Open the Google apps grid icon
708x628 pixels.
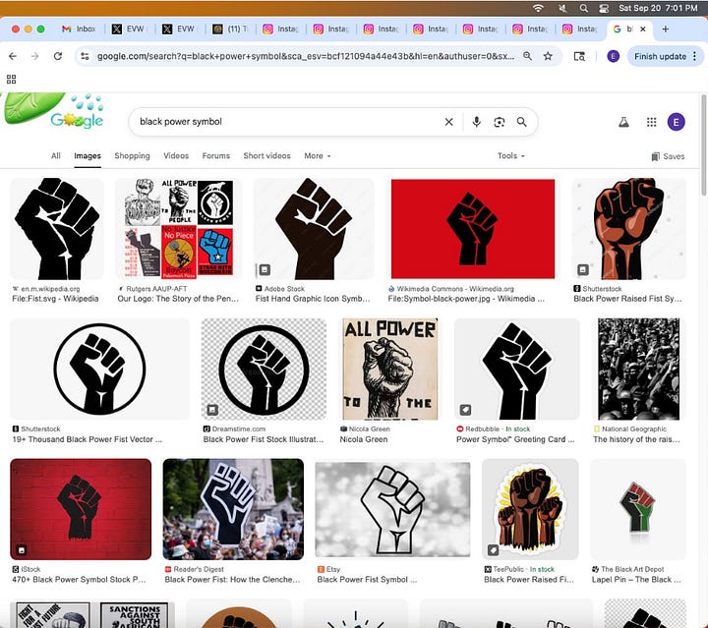[651, 122]
